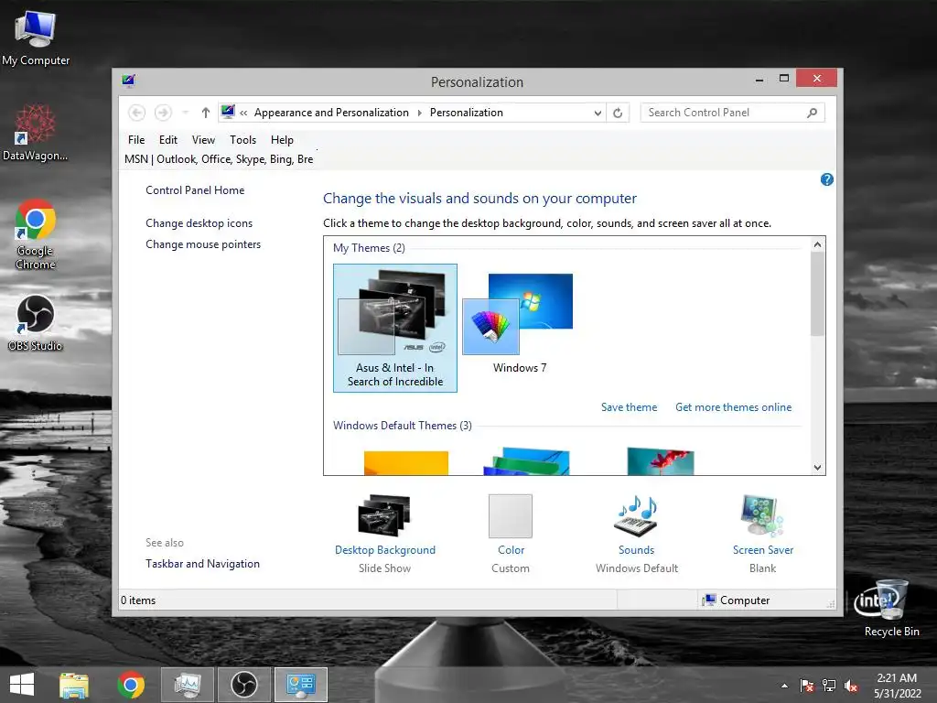Screen dimensions: 937x703
Task: Open the taskbar clock and date
Action: coord(897,686)
